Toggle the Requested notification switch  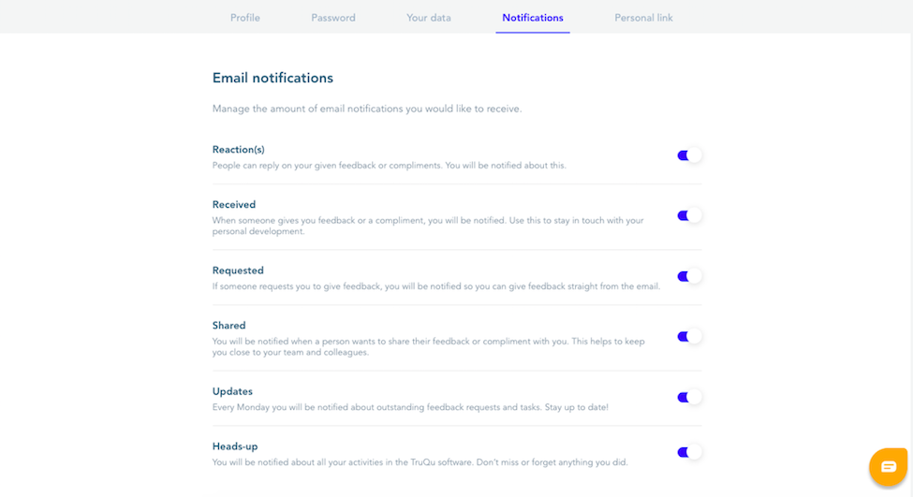(x=689, y=276)
